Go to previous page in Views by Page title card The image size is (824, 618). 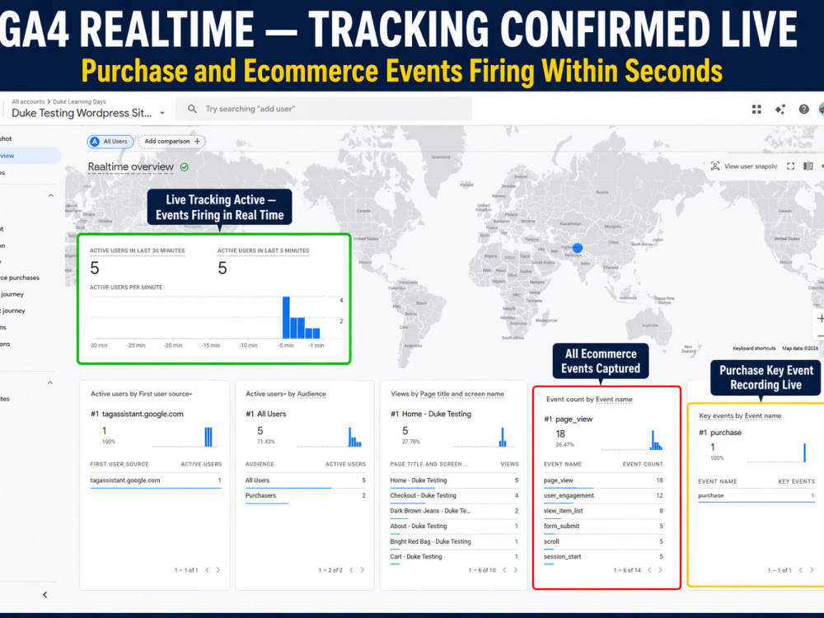(504, 569)
